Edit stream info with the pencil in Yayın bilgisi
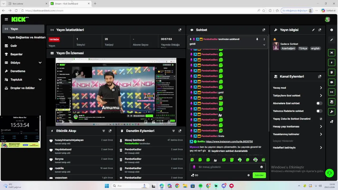 313,30
